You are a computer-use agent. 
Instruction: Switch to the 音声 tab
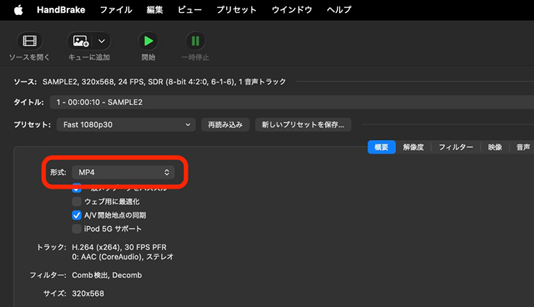pyautogui.click(x=523, y=147)
